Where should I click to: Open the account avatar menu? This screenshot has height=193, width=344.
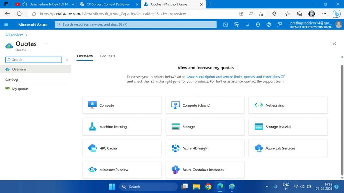point(338,25)
